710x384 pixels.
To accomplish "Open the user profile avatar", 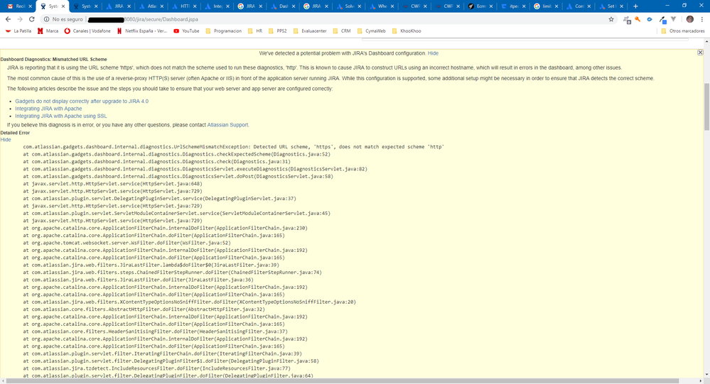I will tap(690, 19).
